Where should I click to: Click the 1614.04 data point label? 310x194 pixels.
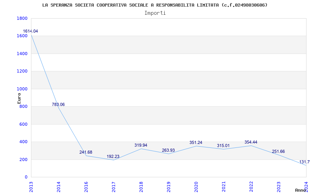click(x=30, y=31)
